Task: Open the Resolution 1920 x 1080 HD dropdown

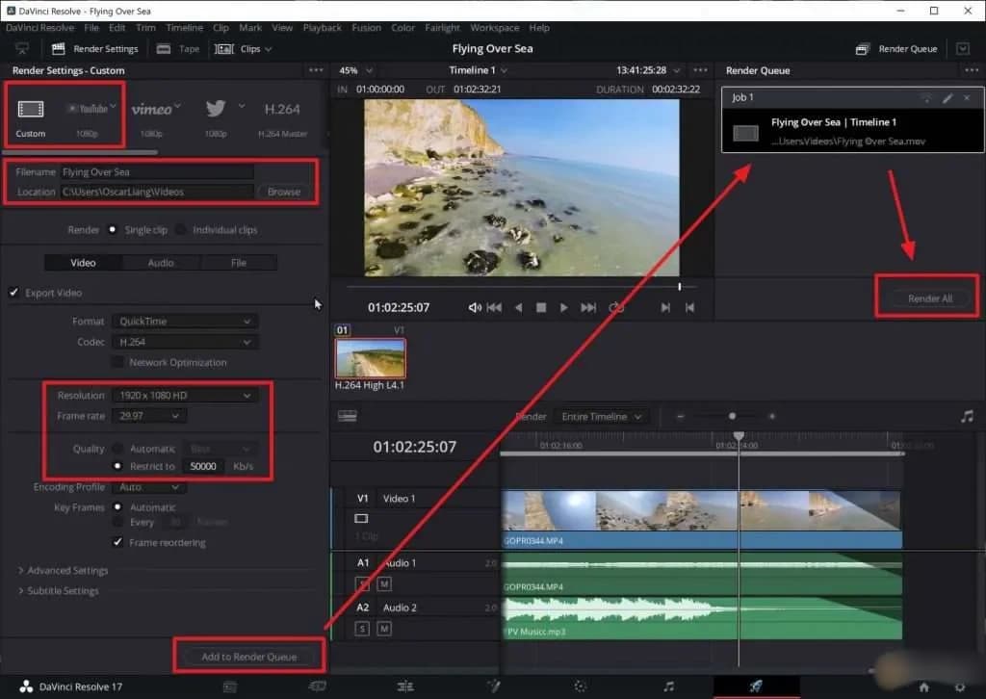Action: click(184, 396)
